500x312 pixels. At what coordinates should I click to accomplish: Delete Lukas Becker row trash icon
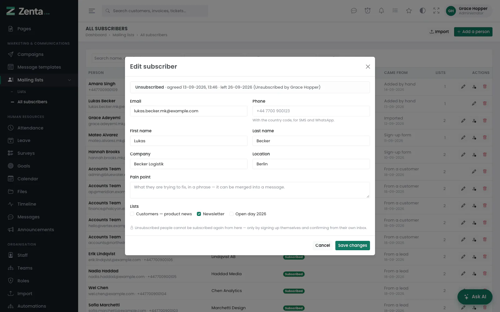coord(485,103)
